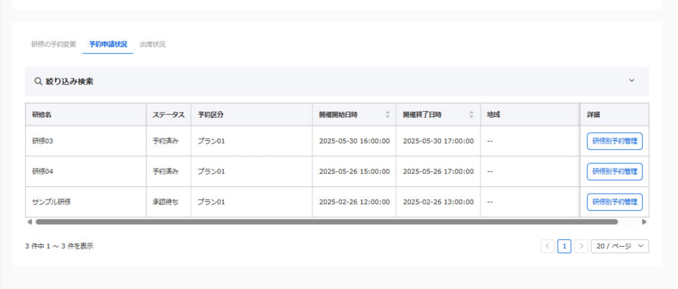Image resolution: width=678 pixels, height=289 pixels.
Task: Open the 出席状況 tab
Action: click(x=152, y=44)
